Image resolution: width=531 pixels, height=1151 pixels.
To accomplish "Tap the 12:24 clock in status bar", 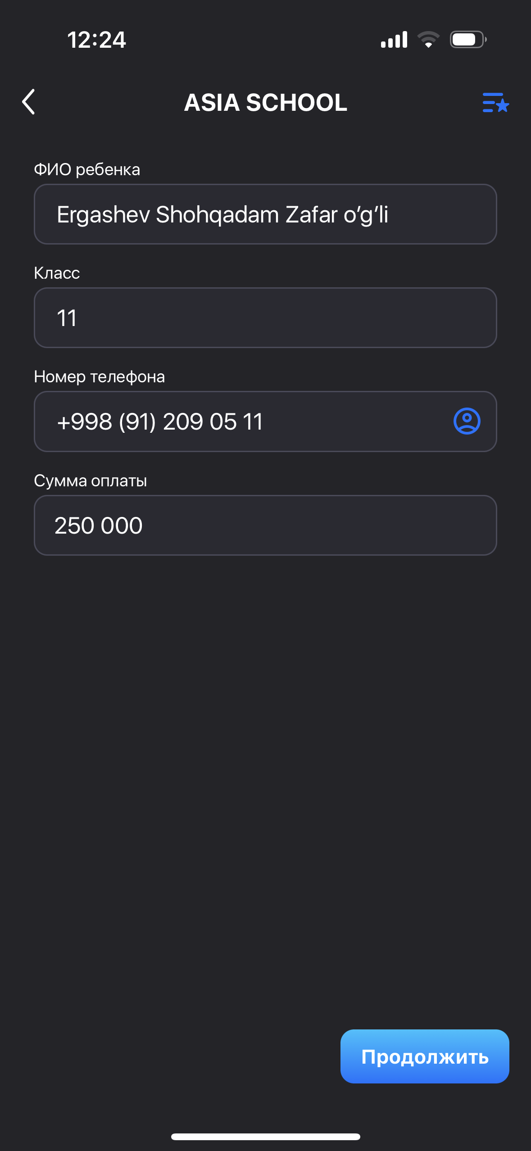I will tap(96, 40).
